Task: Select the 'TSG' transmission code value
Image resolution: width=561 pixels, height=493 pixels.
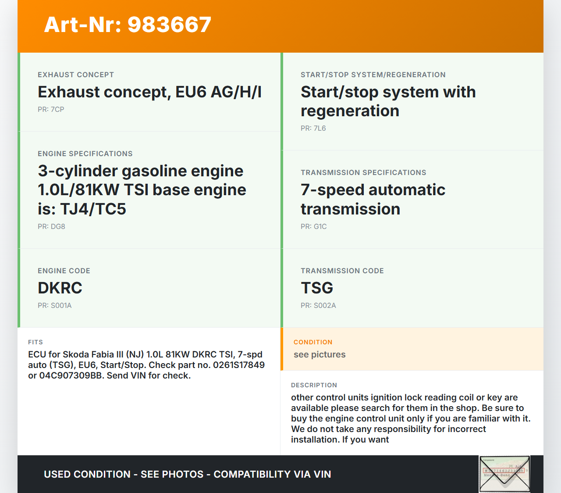Action: (x=317, y=288)
